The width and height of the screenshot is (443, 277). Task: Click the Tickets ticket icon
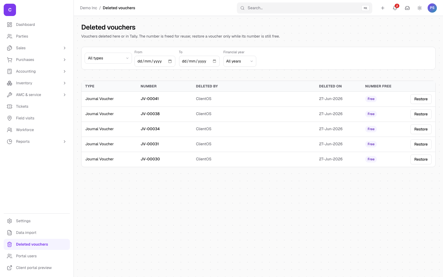point(10,106)
